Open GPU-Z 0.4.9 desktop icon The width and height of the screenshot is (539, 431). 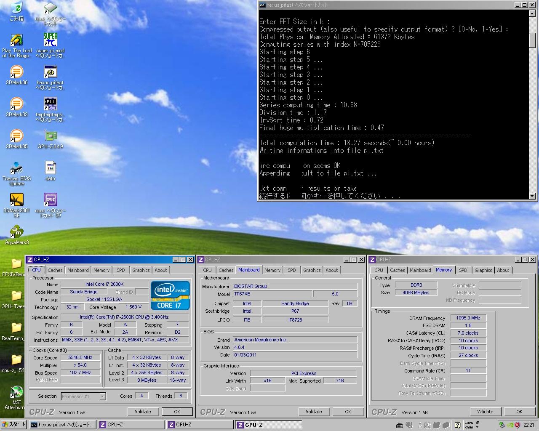click(50, 139)
